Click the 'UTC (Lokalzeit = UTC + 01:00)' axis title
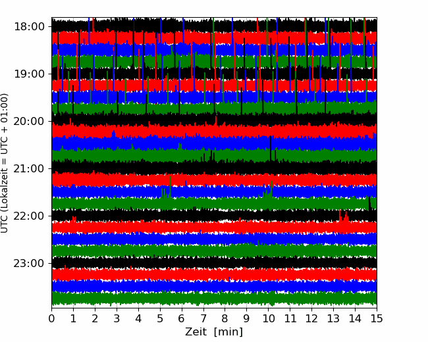The width and height of the screenshot is (428, 342). [4, 163]
